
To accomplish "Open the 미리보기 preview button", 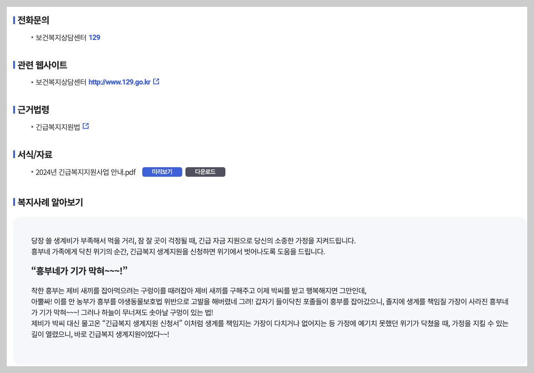I will (162, 172).
